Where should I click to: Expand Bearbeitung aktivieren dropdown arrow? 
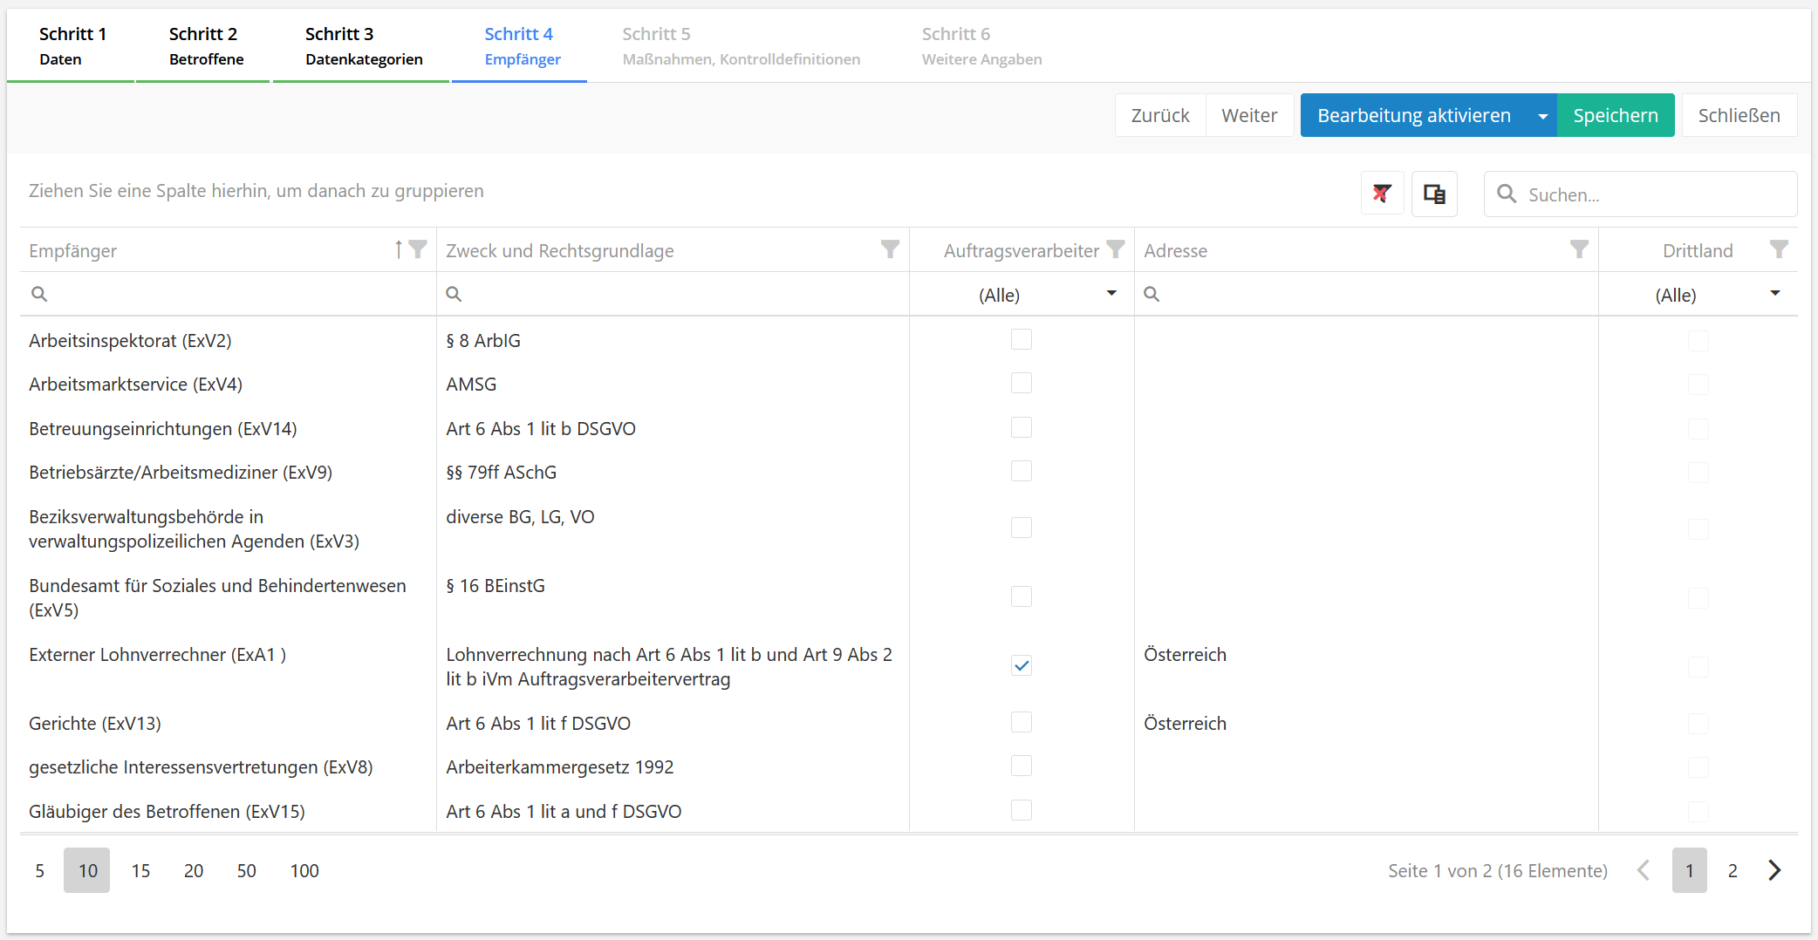pyautogui.click(x=1542, y=116)
